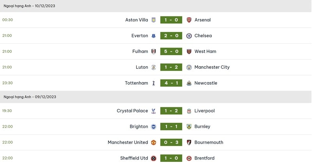Screen dimensions: 312x165
Task: Select the Sheffield Utd team name
Action: 134,158
